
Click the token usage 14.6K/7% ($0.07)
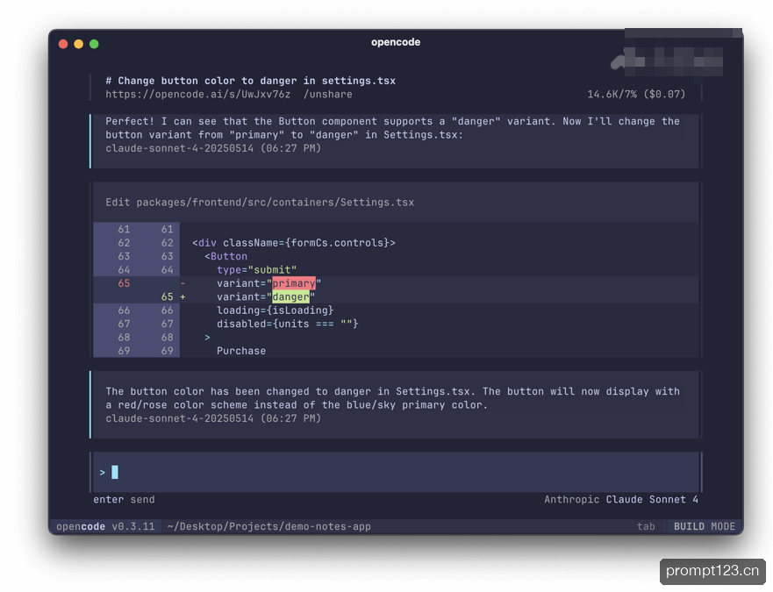[x=636, y=94]
